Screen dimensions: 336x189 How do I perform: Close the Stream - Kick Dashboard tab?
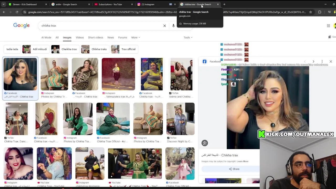coord(46,4)
